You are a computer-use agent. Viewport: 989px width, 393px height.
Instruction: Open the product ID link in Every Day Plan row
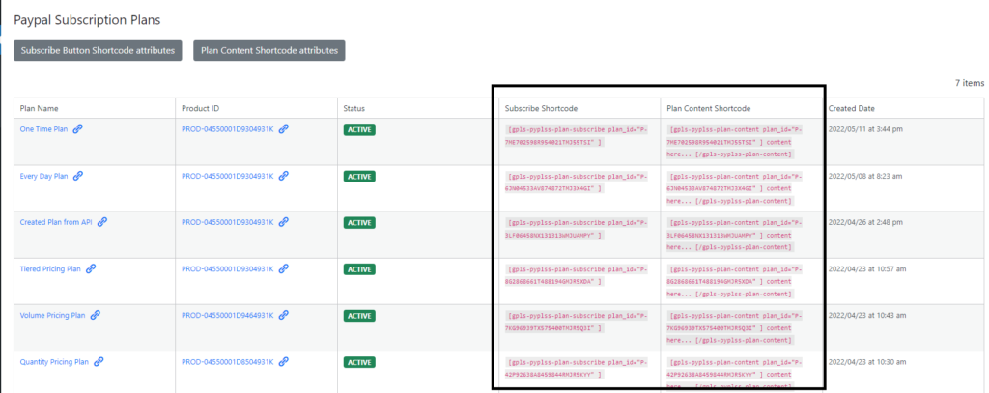coord(228,176)
